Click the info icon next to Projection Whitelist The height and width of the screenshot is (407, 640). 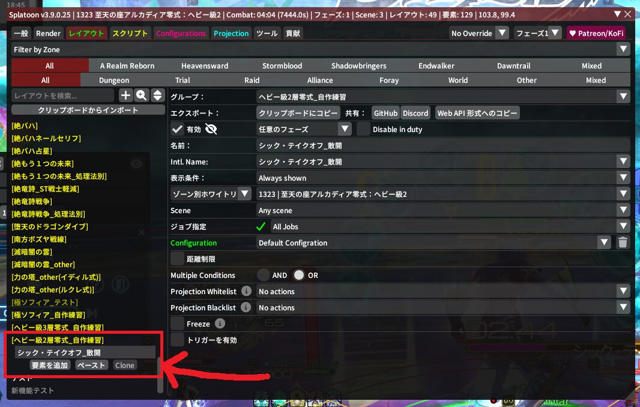pos(246,291)
